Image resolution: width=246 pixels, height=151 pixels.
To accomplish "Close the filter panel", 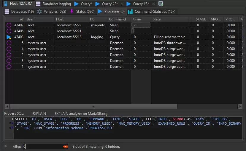I will click(6, 146).
